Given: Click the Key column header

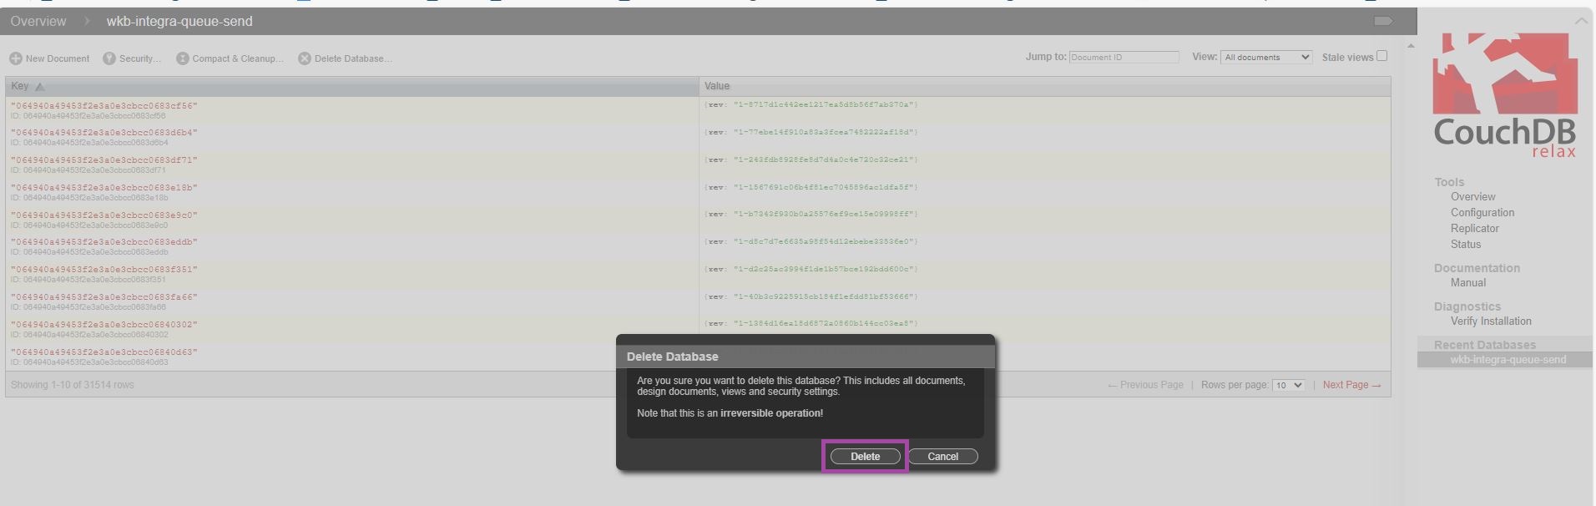Looking at the screenshot, I should [351, 87].
